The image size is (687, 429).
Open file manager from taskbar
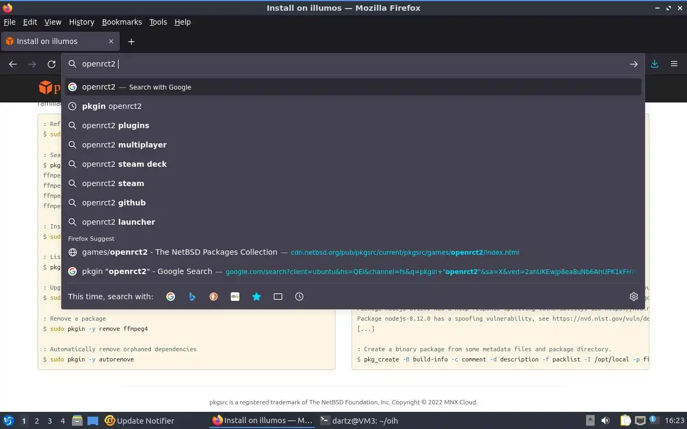pos(77,420)
